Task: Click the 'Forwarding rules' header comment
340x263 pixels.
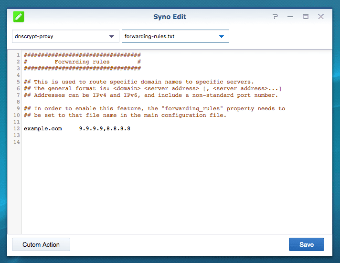Action: (82, 62)
